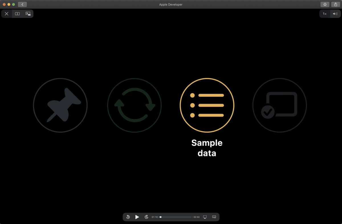The height and width of the screenshot is (224, 342).
Task: Click the Apple Developer window title
Action: [171, 5]
